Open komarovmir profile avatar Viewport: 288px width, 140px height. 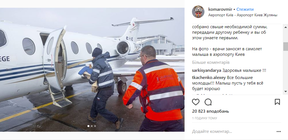pos(198,12)
